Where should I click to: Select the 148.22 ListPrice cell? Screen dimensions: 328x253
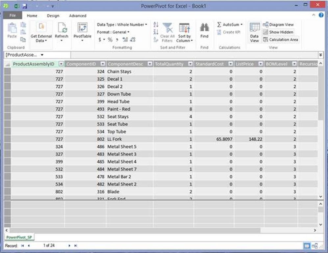(249, 139)
